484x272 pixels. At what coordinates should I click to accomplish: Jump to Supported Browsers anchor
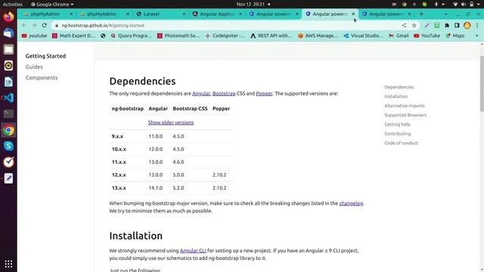pos(405,115)
